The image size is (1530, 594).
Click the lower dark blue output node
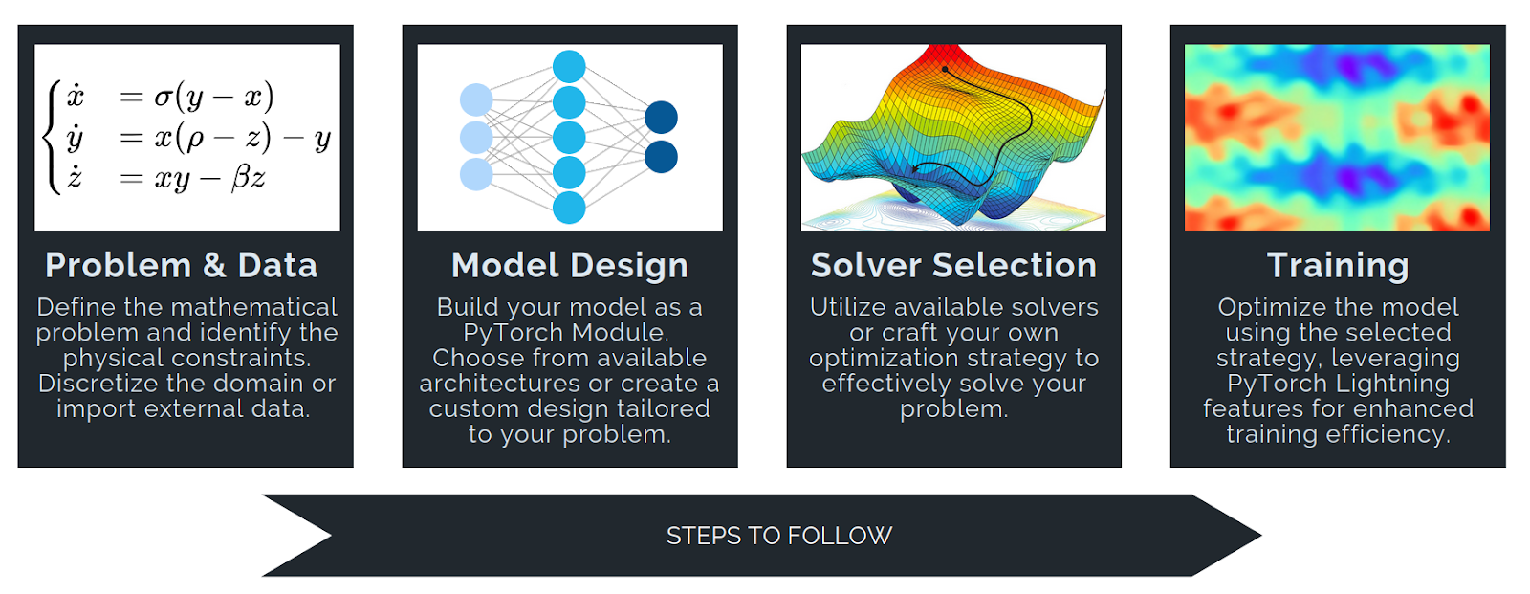(x=661, y=157)
